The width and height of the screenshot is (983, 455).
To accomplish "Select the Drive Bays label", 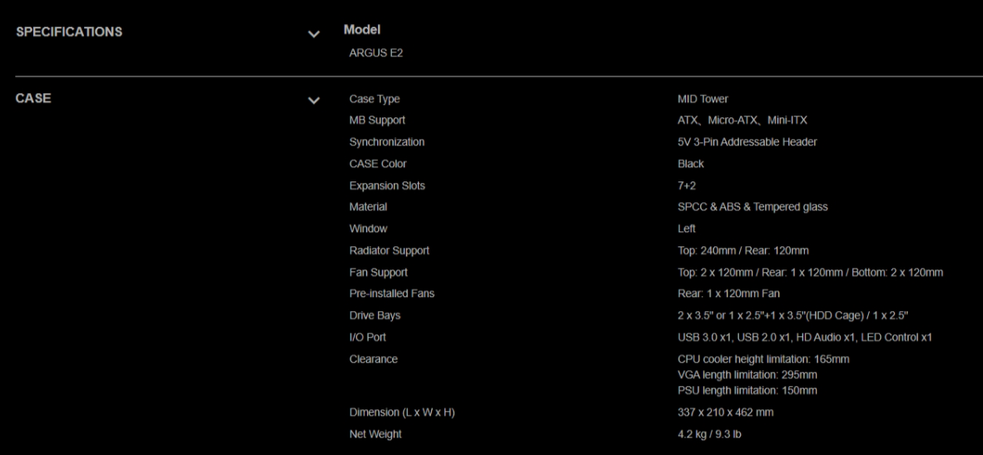I will [x=374, y=315].
